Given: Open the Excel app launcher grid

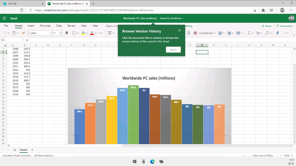Looking at the screenshot, I should (x=4, y=18).
